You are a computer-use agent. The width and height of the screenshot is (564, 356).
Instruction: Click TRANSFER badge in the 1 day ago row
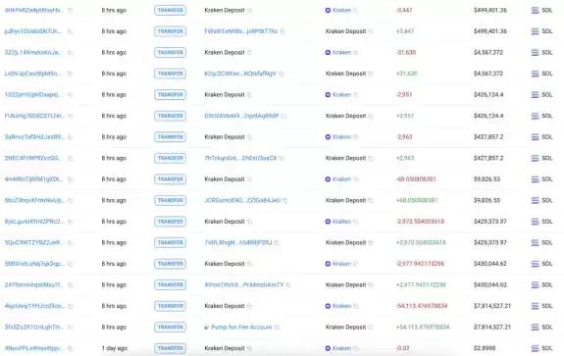click(170, 348)
